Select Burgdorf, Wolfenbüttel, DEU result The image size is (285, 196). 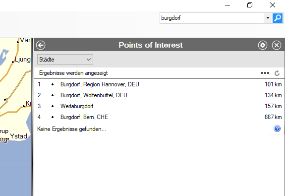[x=159, y=95]
